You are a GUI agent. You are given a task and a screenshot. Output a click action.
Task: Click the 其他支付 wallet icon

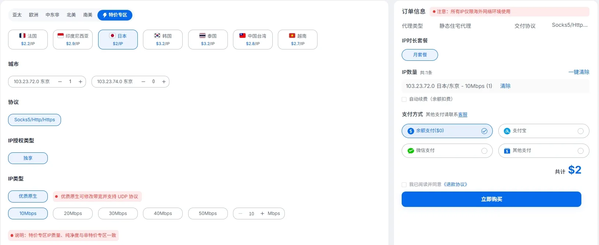507,151
